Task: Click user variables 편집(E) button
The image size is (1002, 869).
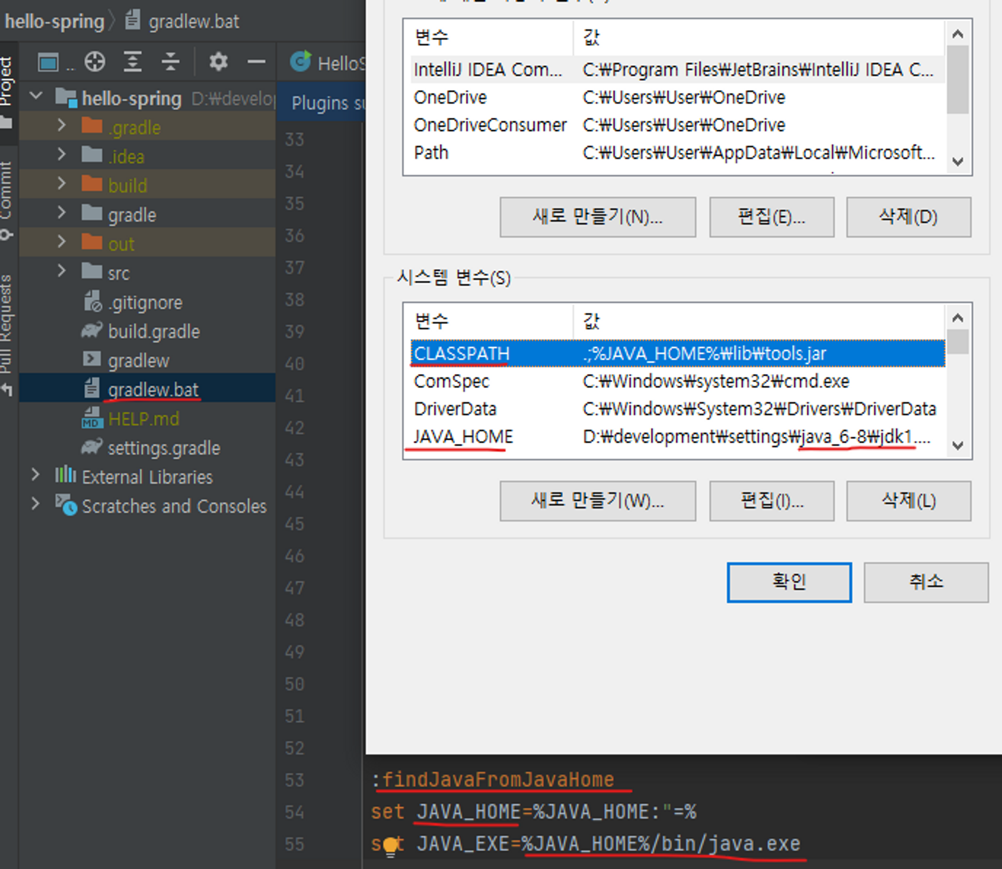Action: pyautogui.click(x=772, y=217)
